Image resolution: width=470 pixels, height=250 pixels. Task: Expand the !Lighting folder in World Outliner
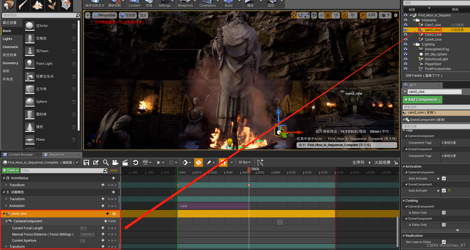tap(414, 44)
